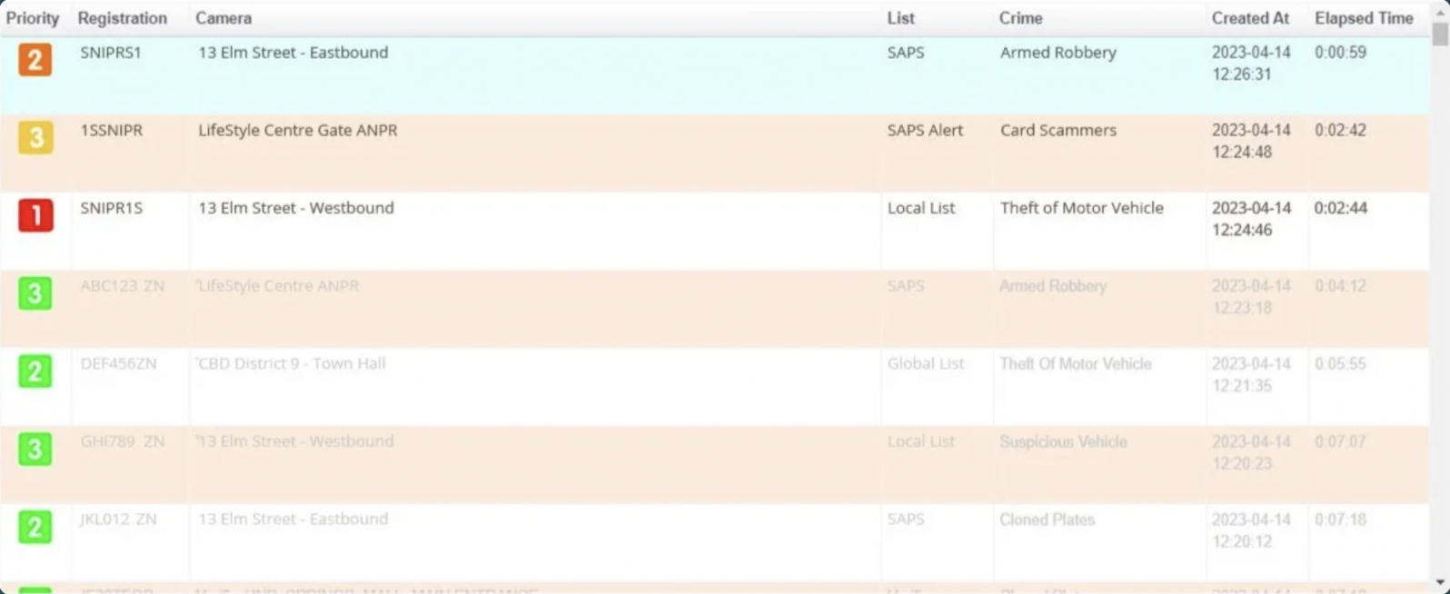Click camera 'CBD District 9 - Town Hall'
Image resolution: width=1450 pixels, height=594 pixels.
pyautogui.click(x=292, y=363)
